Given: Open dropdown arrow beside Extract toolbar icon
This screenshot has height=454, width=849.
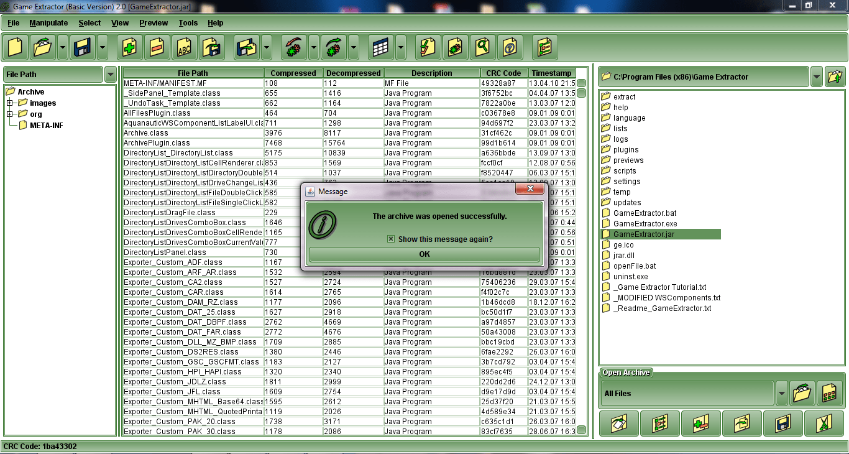Looking at the screenshot, I should 267,47.
